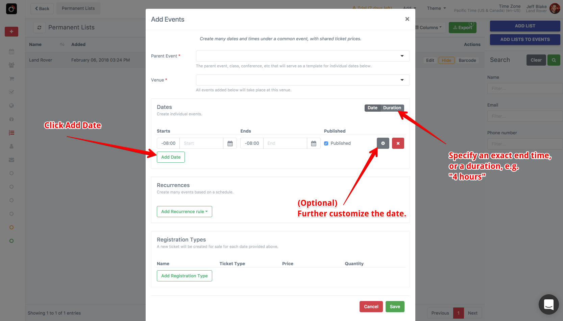
Task: Open the Theme menu
Action: coord(436,8)
